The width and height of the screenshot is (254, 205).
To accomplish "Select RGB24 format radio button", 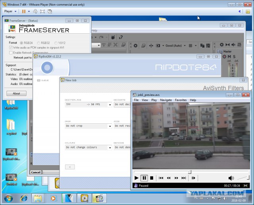I will 21,43.
